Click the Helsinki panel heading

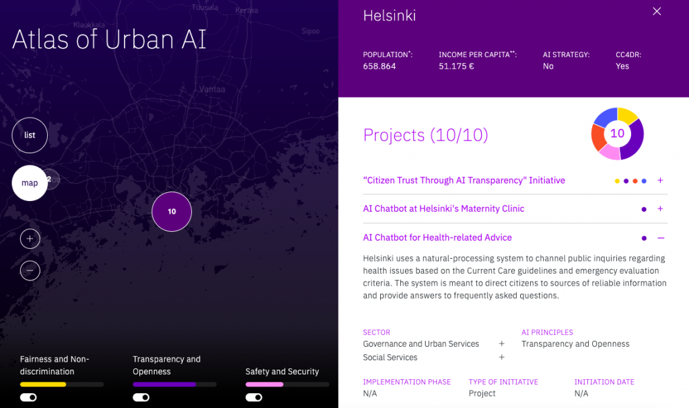coord(390,16)
